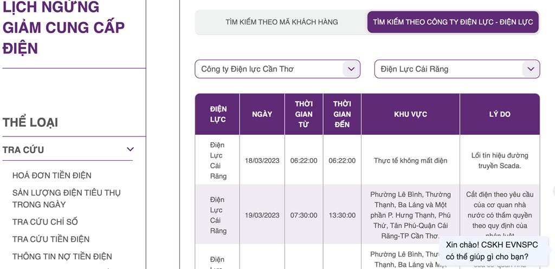The width and height of the screenshot is (555, 269).
Task: Open 'Tra cứu tiền điện' page
Action: 51,239
